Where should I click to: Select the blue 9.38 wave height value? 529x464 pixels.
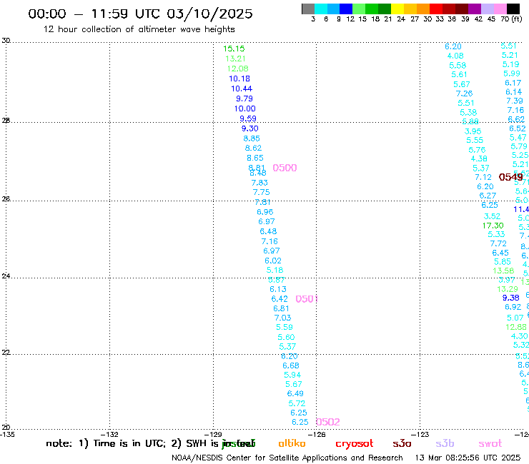point(511,298)
